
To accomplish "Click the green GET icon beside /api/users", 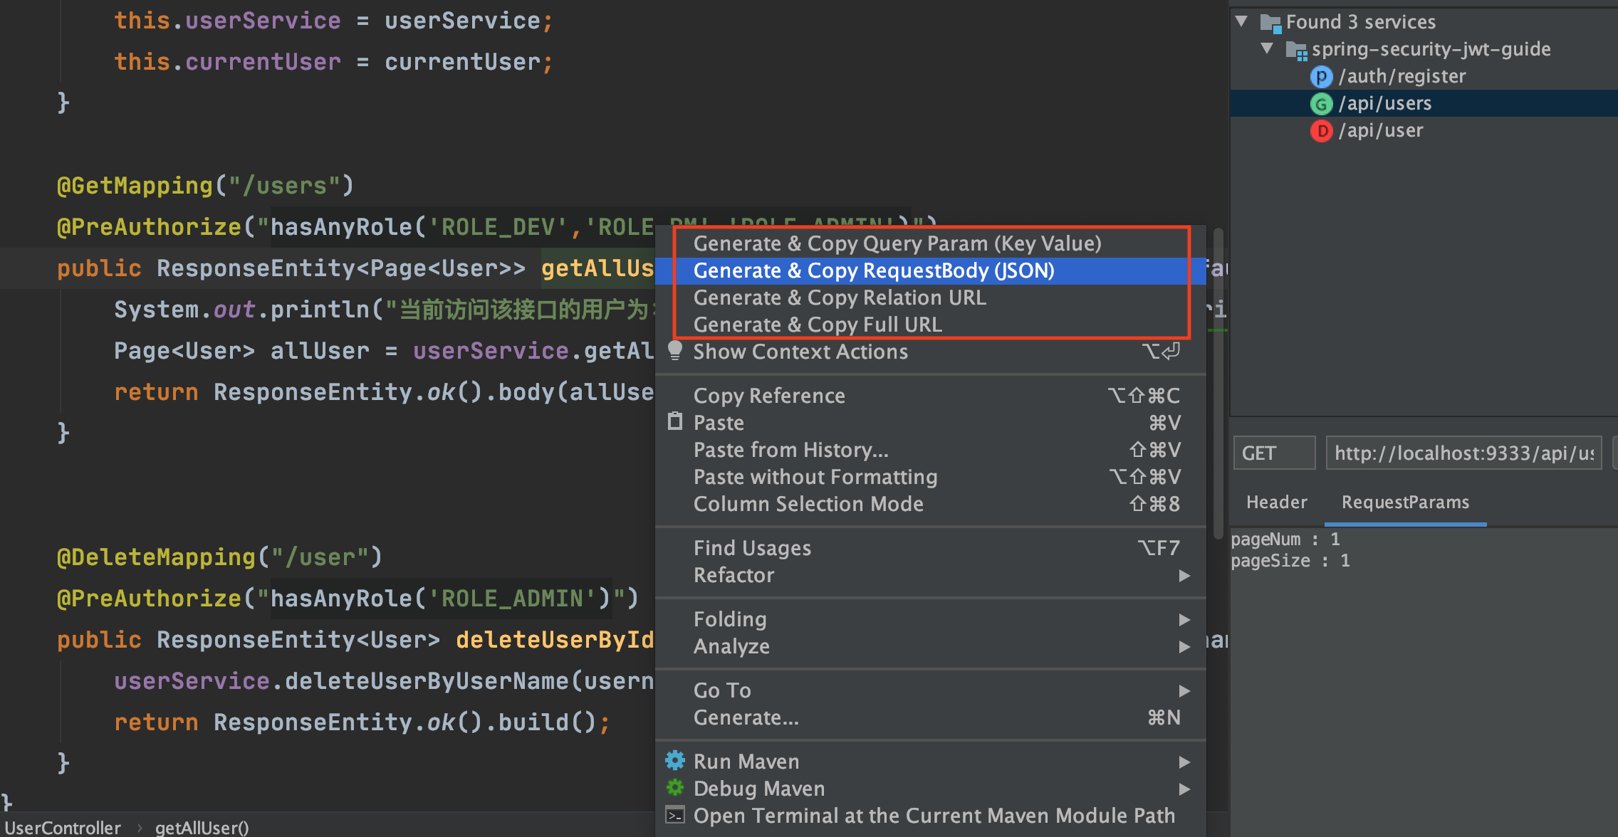I will click(x=1321, y=104).
